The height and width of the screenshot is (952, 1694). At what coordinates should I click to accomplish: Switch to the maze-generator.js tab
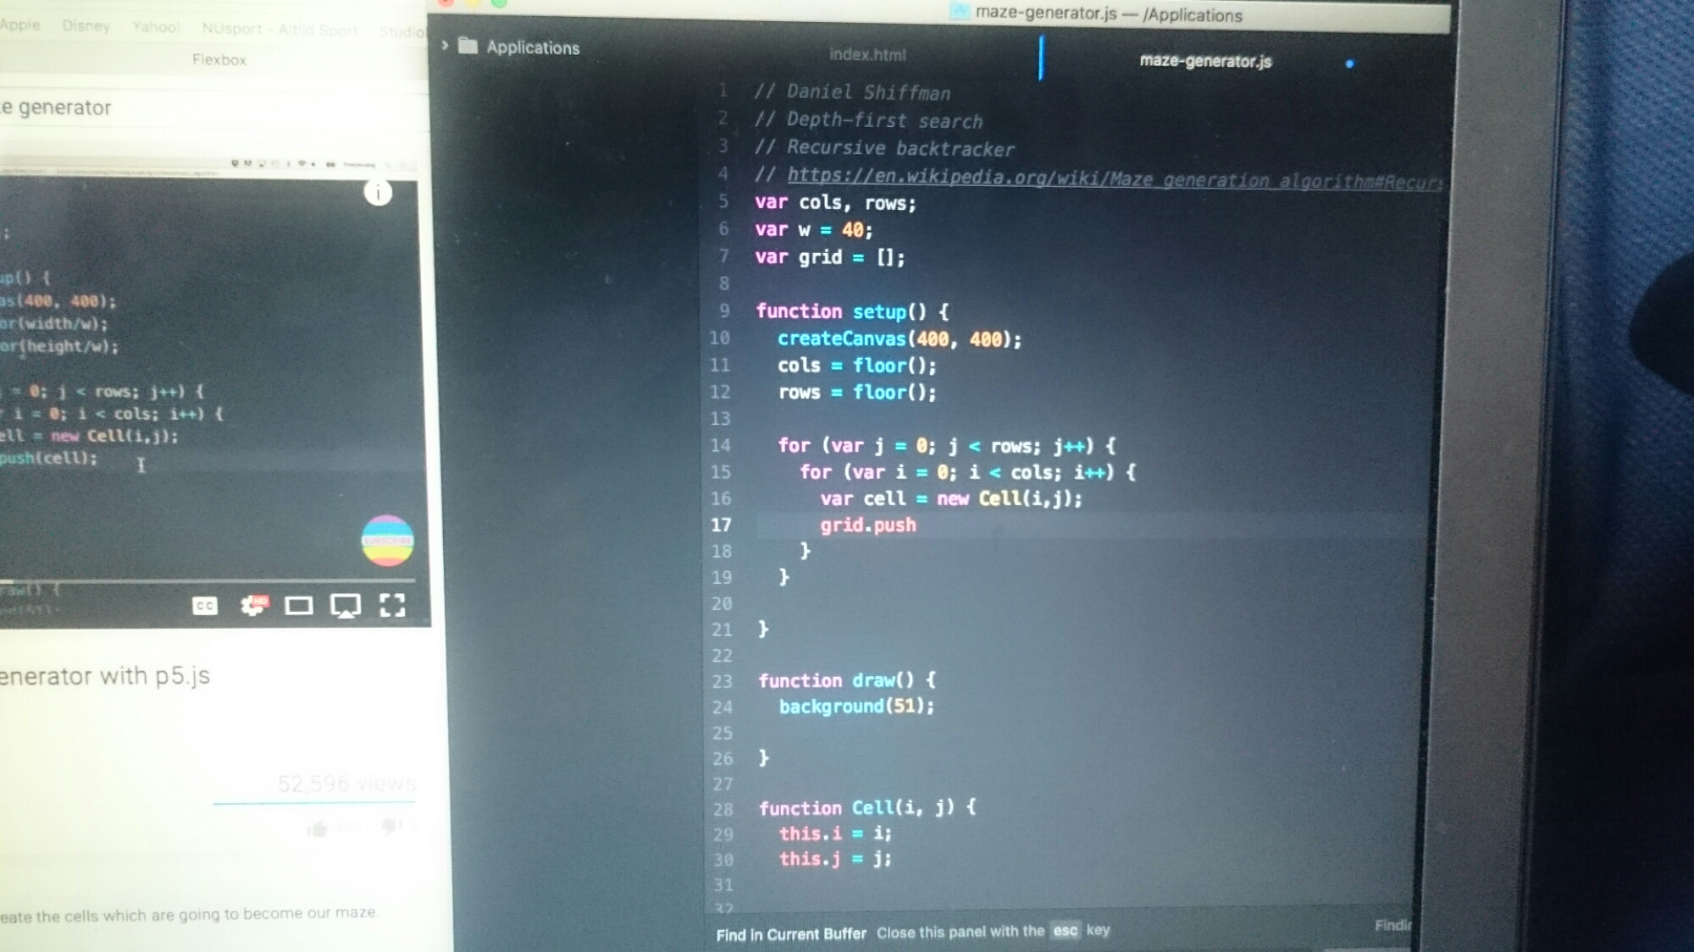(x=1204, y=61)
